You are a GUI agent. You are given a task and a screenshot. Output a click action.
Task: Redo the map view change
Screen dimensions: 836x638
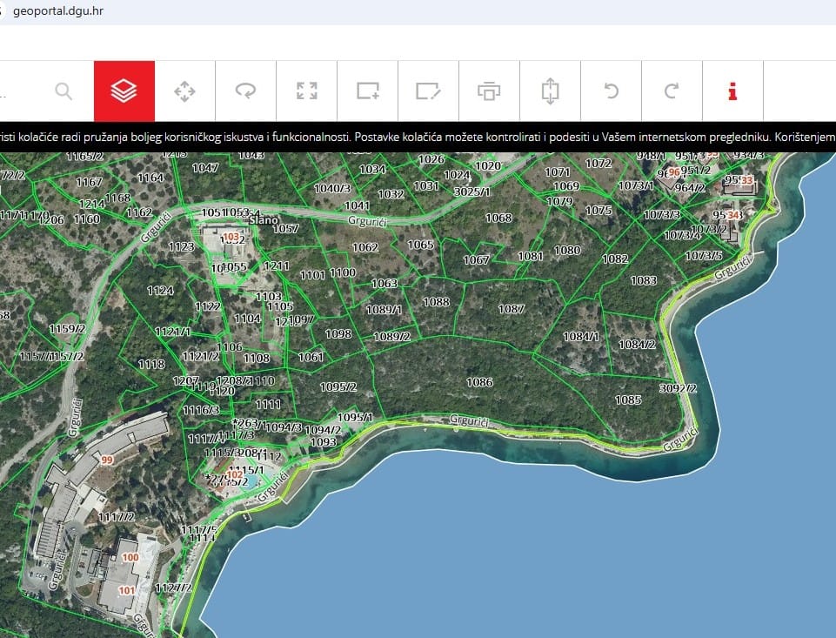[x=672, y=91]
